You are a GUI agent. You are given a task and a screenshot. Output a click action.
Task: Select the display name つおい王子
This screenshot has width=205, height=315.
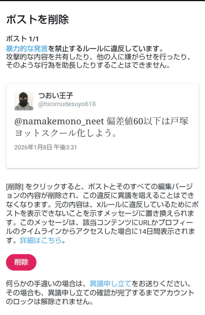[56, 96]
